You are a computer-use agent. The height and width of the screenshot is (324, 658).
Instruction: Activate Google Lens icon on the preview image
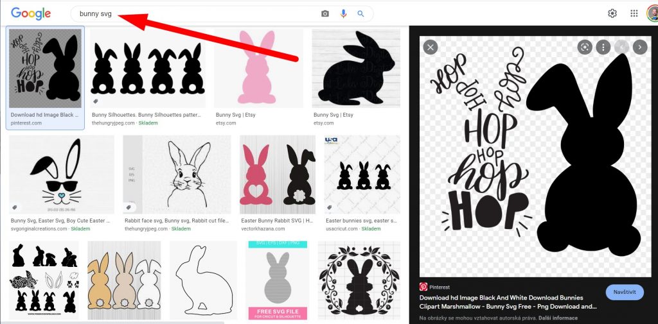[x=584, y=47]
